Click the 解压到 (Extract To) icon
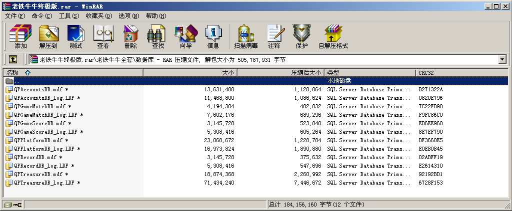Screen dimensions: 512x211 click(x=48, y=36)
